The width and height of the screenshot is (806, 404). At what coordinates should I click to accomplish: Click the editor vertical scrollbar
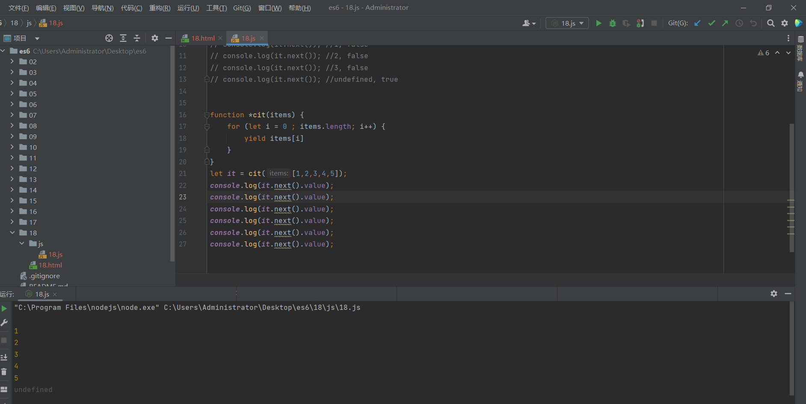791,187
